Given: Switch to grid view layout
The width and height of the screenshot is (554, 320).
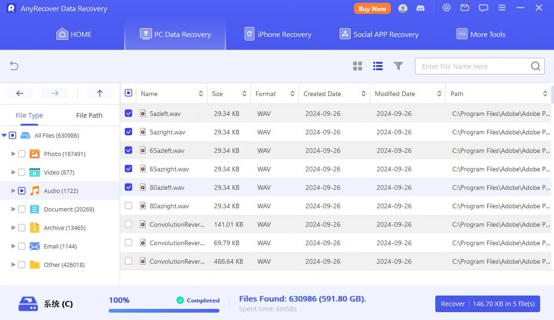Looking at the screenshot, I should [x=357, y=66].
